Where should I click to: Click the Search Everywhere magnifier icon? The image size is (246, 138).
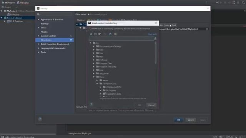(243, 3)
